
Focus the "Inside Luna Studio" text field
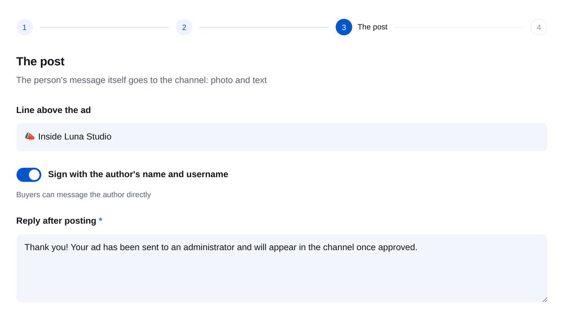(x=281, y=137)
